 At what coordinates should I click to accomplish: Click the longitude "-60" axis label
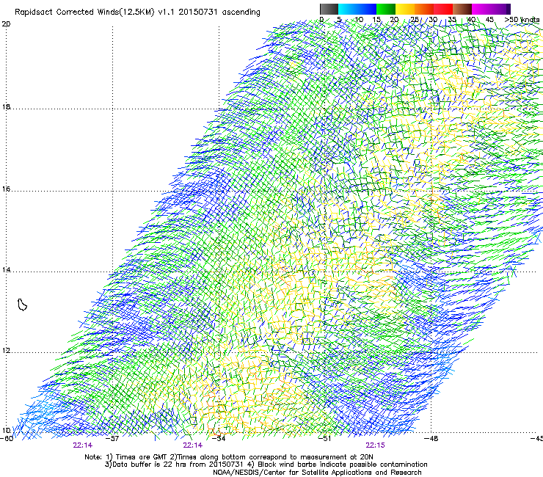pyautogui.click(x=7, y=438)
